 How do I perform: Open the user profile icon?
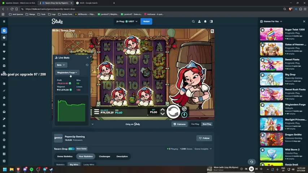[199, 21]
